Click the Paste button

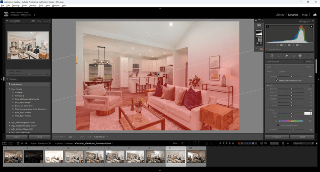pos(39,137)
